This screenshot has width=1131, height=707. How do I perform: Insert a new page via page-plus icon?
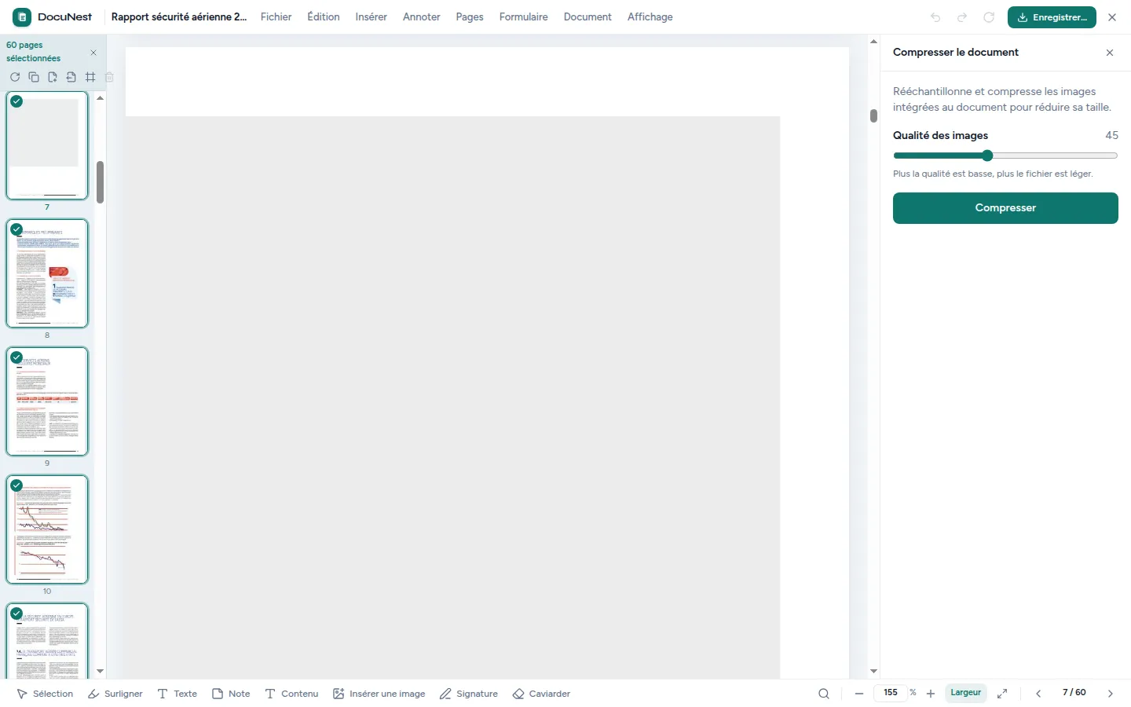pyautogui.click(x=53, y=77)
